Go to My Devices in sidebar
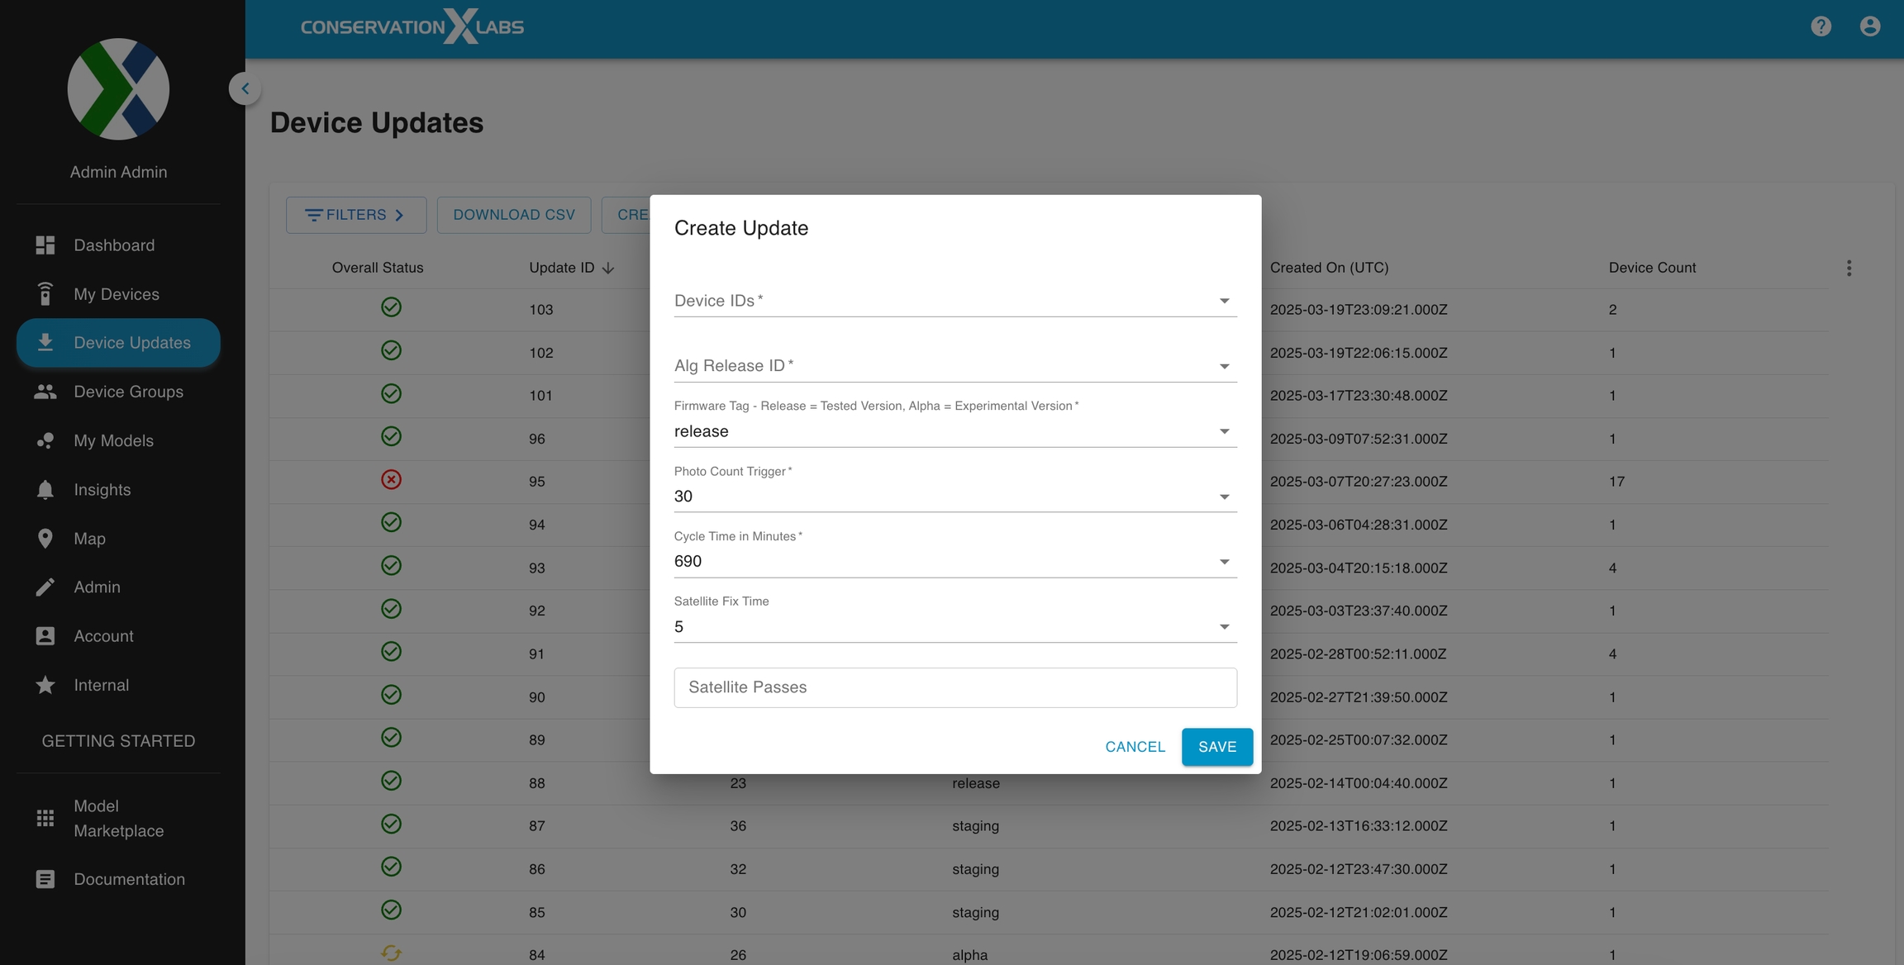The height and width of the screenshot is (965, 1904). tap(116, 294)
